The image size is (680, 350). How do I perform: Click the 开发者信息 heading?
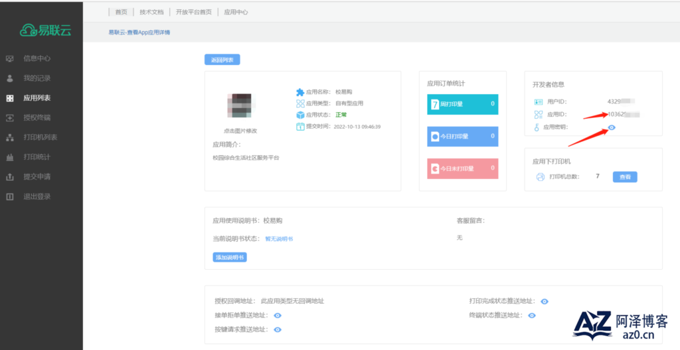[548, 84]
